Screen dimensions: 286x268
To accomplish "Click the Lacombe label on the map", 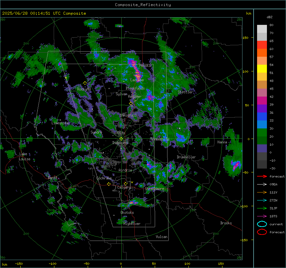I will point(137,80).
